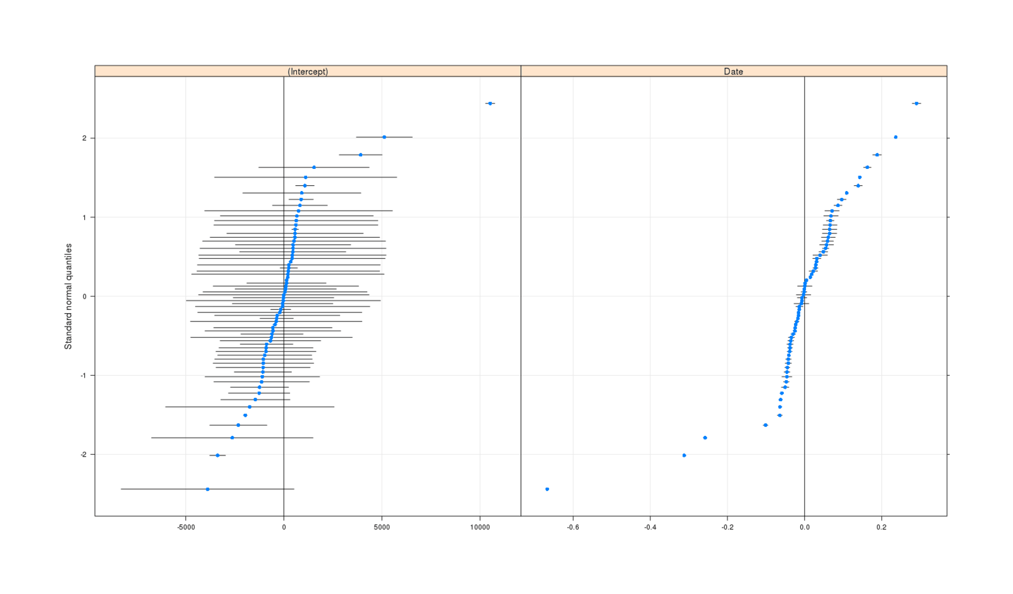Screen dimensions: 1013x594
Task: Click the x-axis label 0.2 in Date panel
Action: coord(882,526)
